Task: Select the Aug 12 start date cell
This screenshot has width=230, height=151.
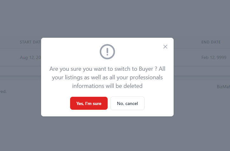Action: click(x=31, y=57)
